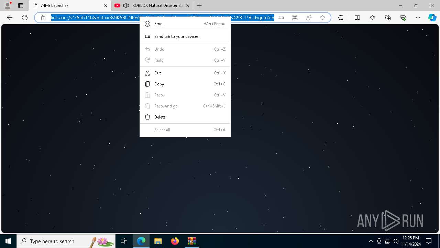Open the tab actions menu icon
The height and width of the screenshot is (248, 440).
tap(21, 6)
